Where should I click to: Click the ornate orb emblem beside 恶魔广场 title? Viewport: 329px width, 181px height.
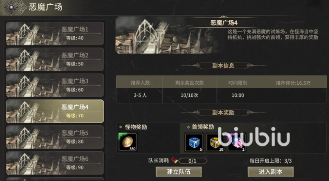[x=11, y=7]
